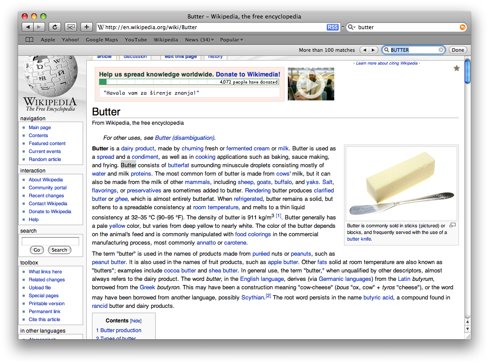
Task: Open the Google Maps bookmark
Action: [102, 40]
